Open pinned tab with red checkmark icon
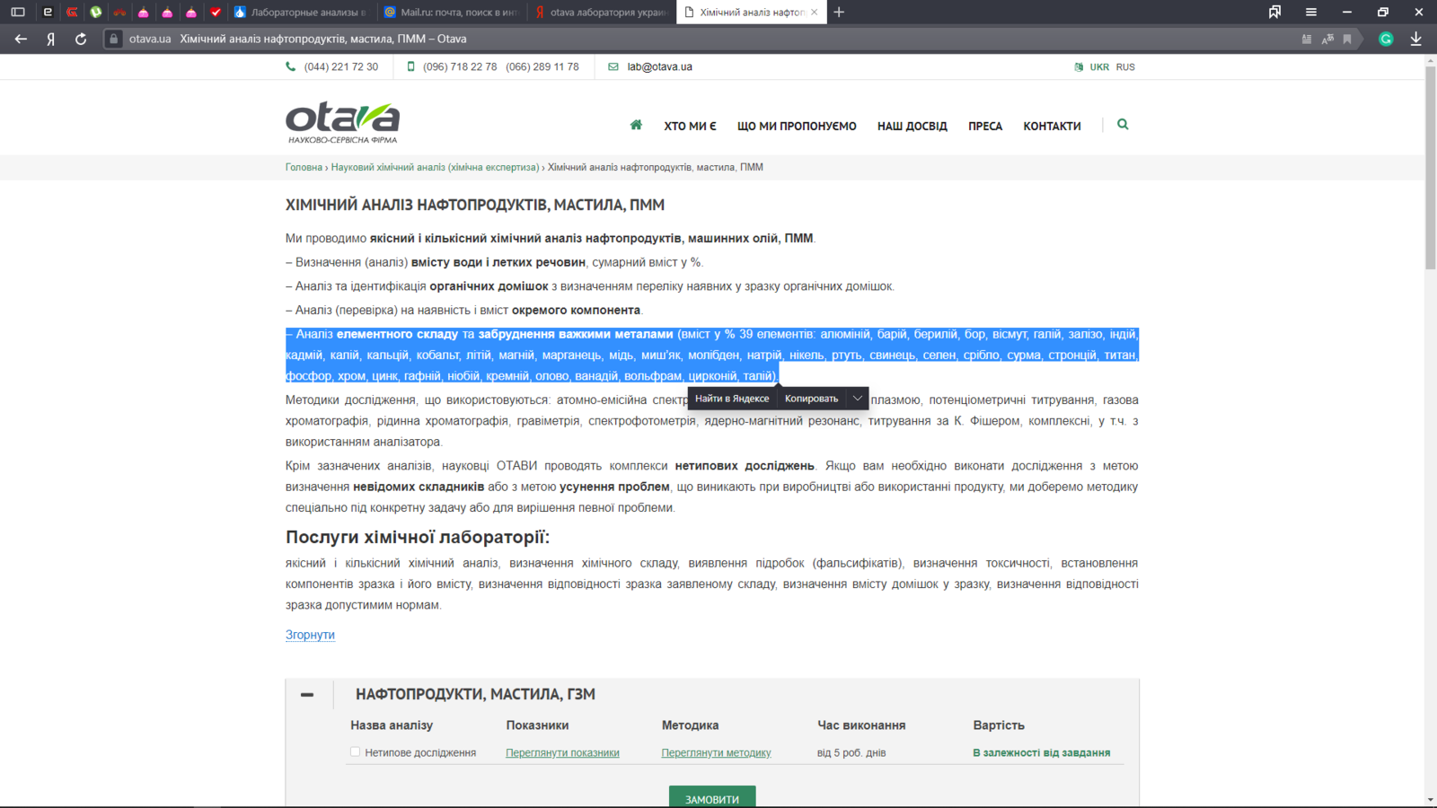The image size is (1437, 808). pos(216,13)
